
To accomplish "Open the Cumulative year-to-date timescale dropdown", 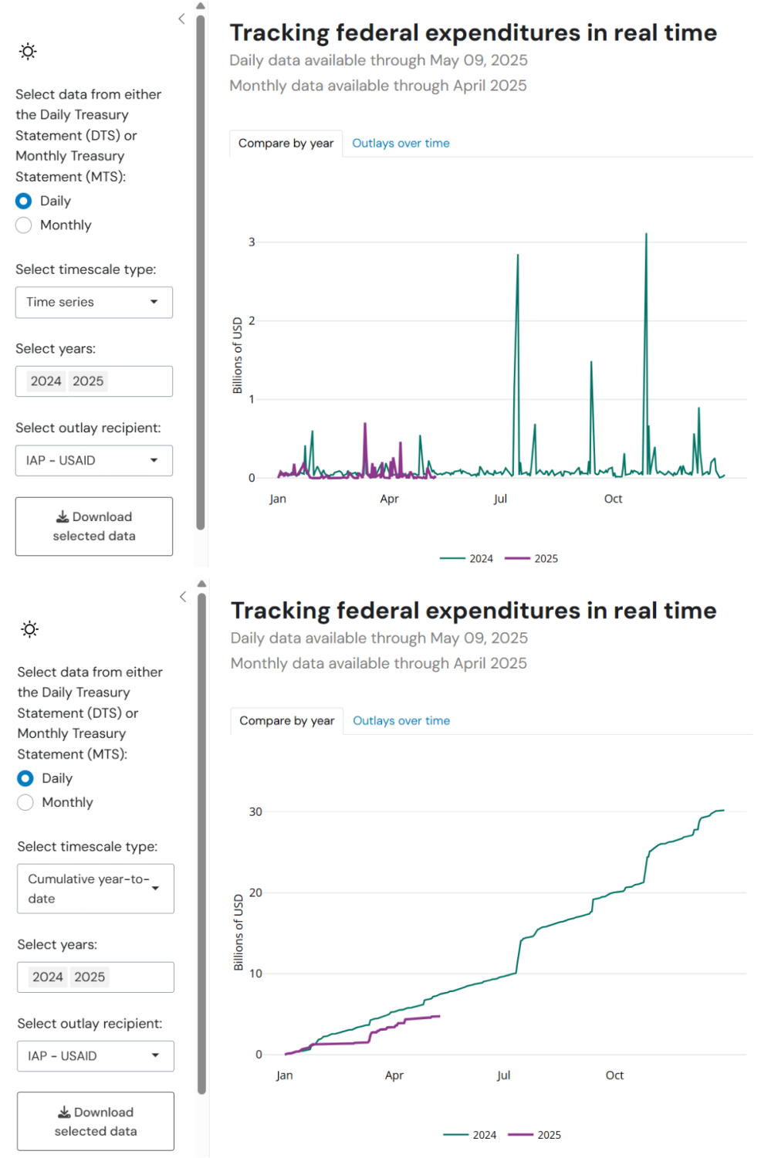I will point(96,889).
